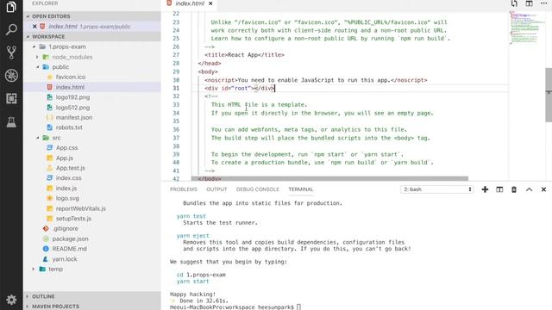Expand the MAVEN PROJECTS section
This screenshot has width=552, height=310.
(x=92, y=307)
